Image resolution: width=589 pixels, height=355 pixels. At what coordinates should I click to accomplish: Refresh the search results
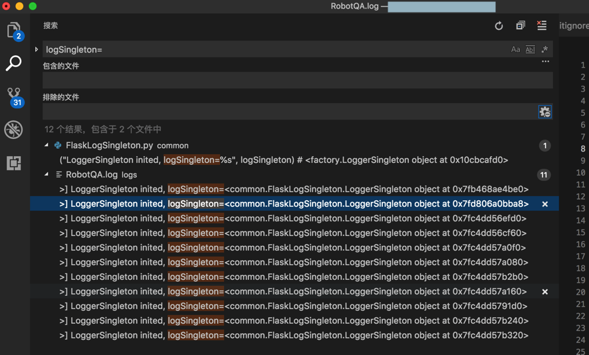click(x=499, y=26)
